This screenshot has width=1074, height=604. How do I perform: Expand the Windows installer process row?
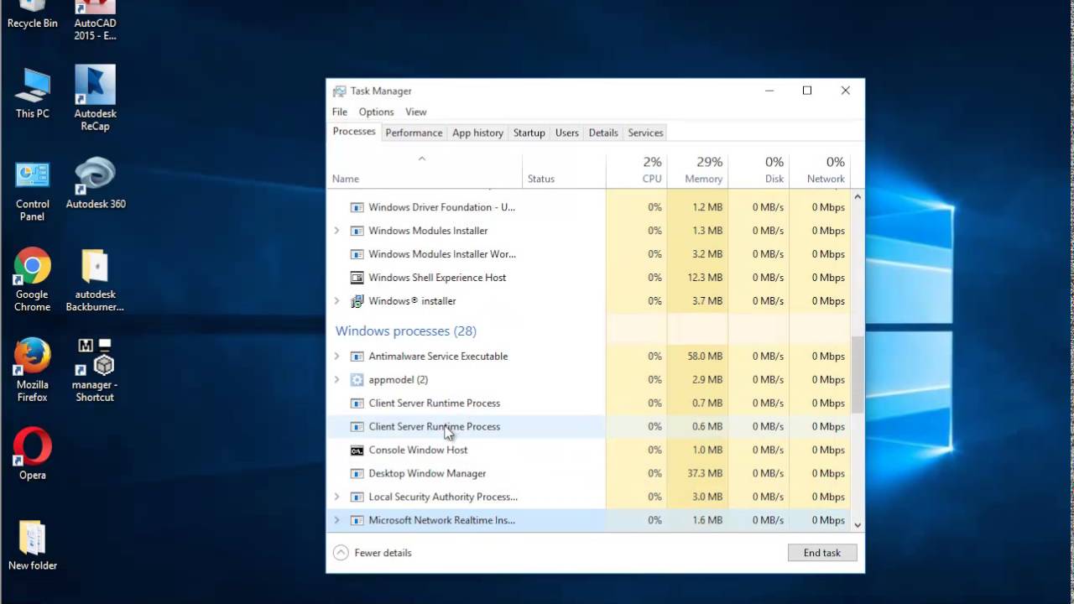coord(337,301)
